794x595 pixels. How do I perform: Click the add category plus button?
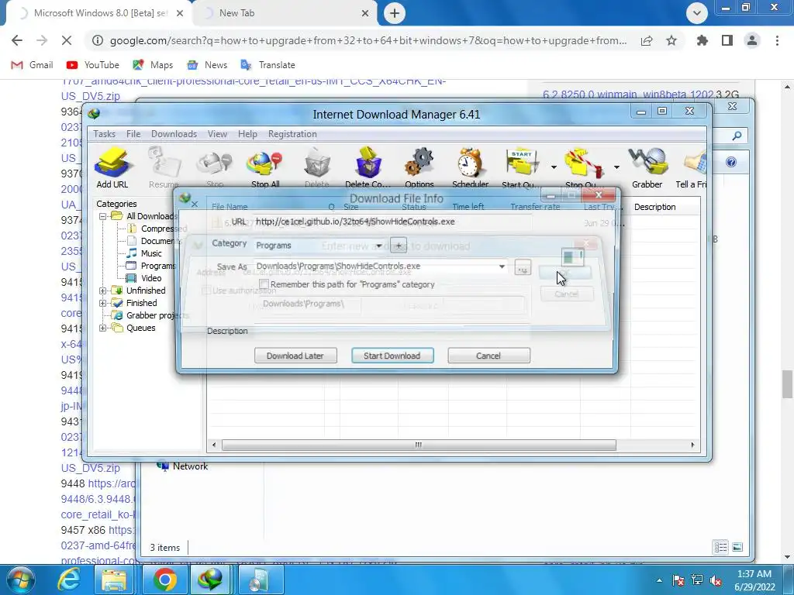click(399, 246)
